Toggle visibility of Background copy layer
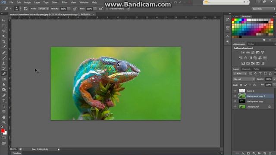The width and height of the screenshot is (276, 155). point(235,101)
